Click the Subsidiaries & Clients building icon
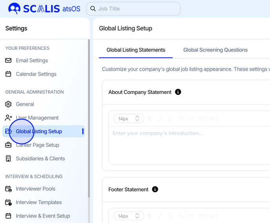This screenshot has height=223, width=270. click(8, 159)
